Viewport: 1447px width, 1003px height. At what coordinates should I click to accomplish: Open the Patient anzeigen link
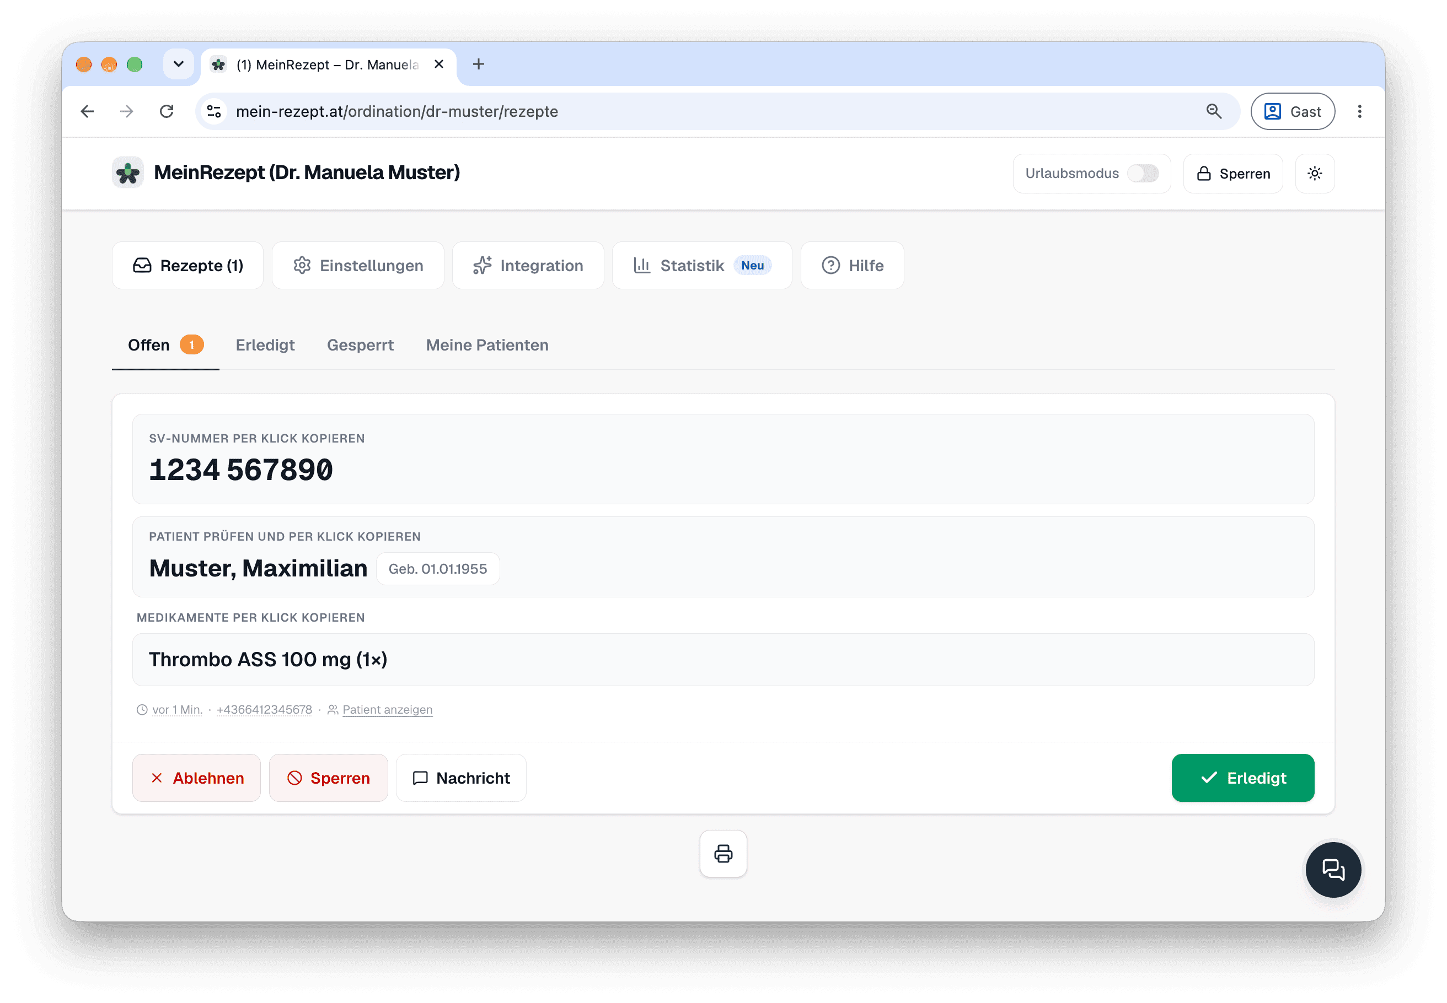[x=387, y=709]
